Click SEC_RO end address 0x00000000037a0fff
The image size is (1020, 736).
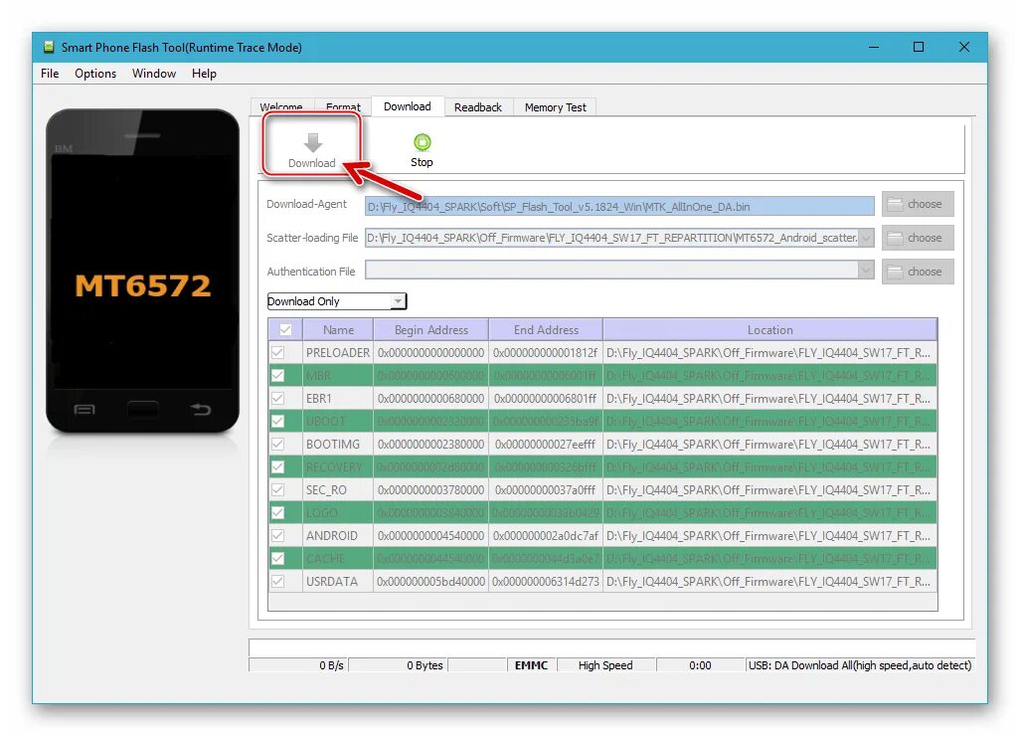pyautogui.click(x=546, y=489)
